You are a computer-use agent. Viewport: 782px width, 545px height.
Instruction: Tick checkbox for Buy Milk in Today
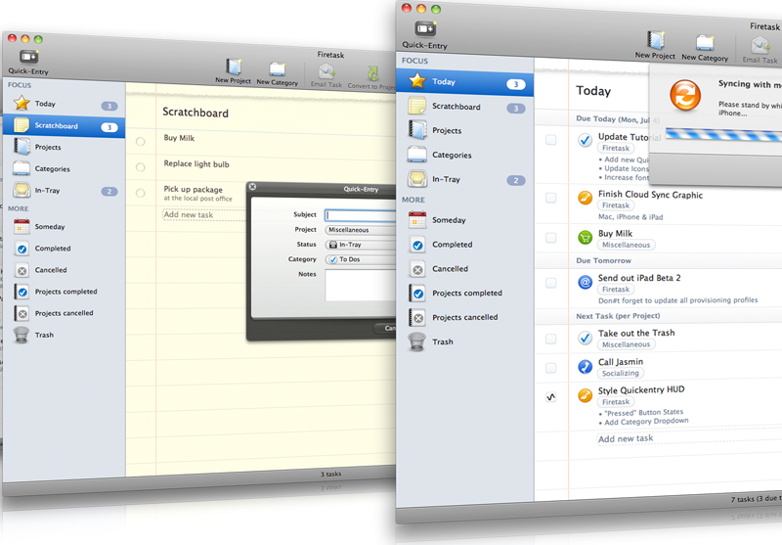[551, 238]
